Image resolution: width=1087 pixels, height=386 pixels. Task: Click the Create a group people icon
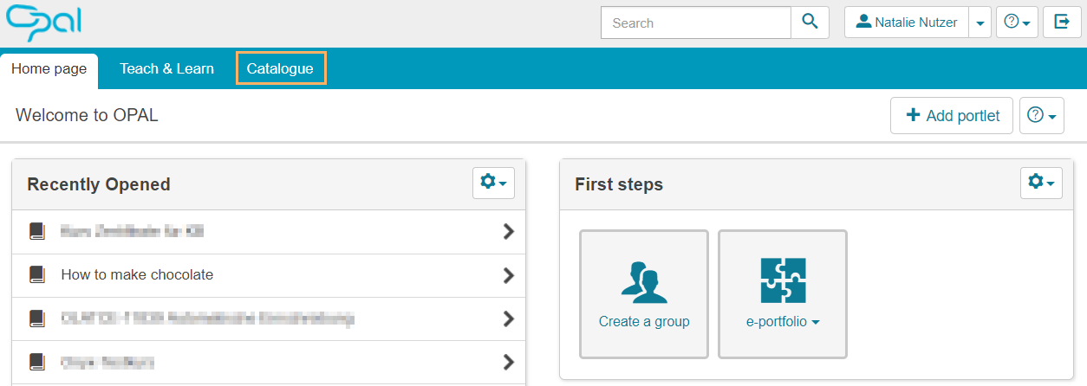click(x=644, y=280)
